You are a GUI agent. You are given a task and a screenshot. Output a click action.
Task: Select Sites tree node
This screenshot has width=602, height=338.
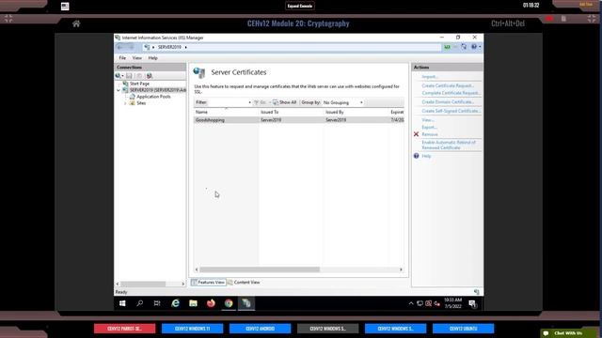(141, 103)
